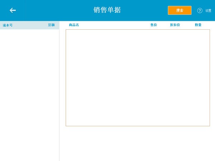Sort by the 流水号 column header
Viewport: 215px width, 161px height.
pos(8,25)
